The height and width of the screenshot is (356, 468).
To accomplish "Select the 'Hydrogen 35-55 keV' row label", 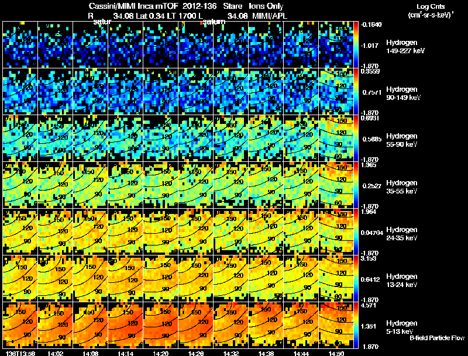I will coord(402,187).
